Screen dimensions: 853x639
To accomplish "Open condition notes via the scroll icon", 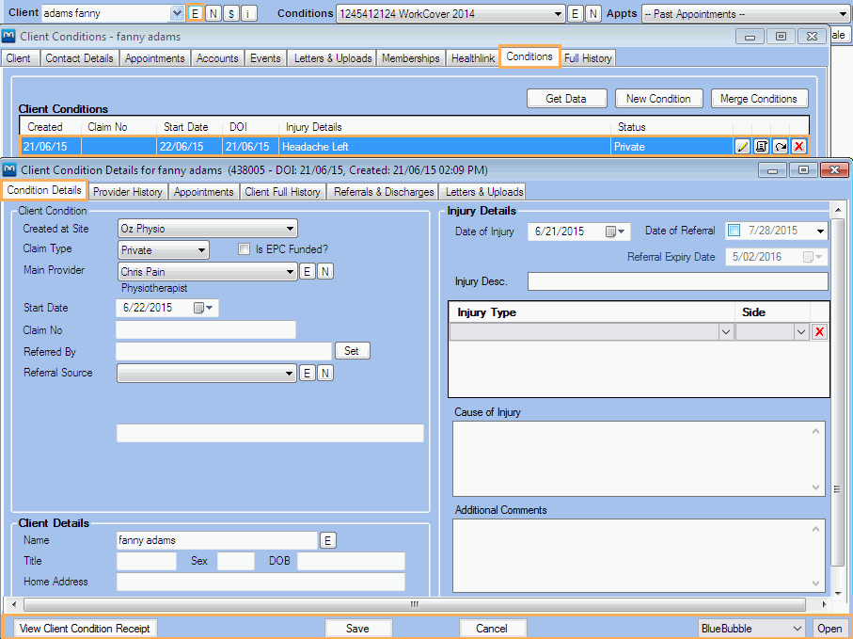I will (x=761, y=146).
